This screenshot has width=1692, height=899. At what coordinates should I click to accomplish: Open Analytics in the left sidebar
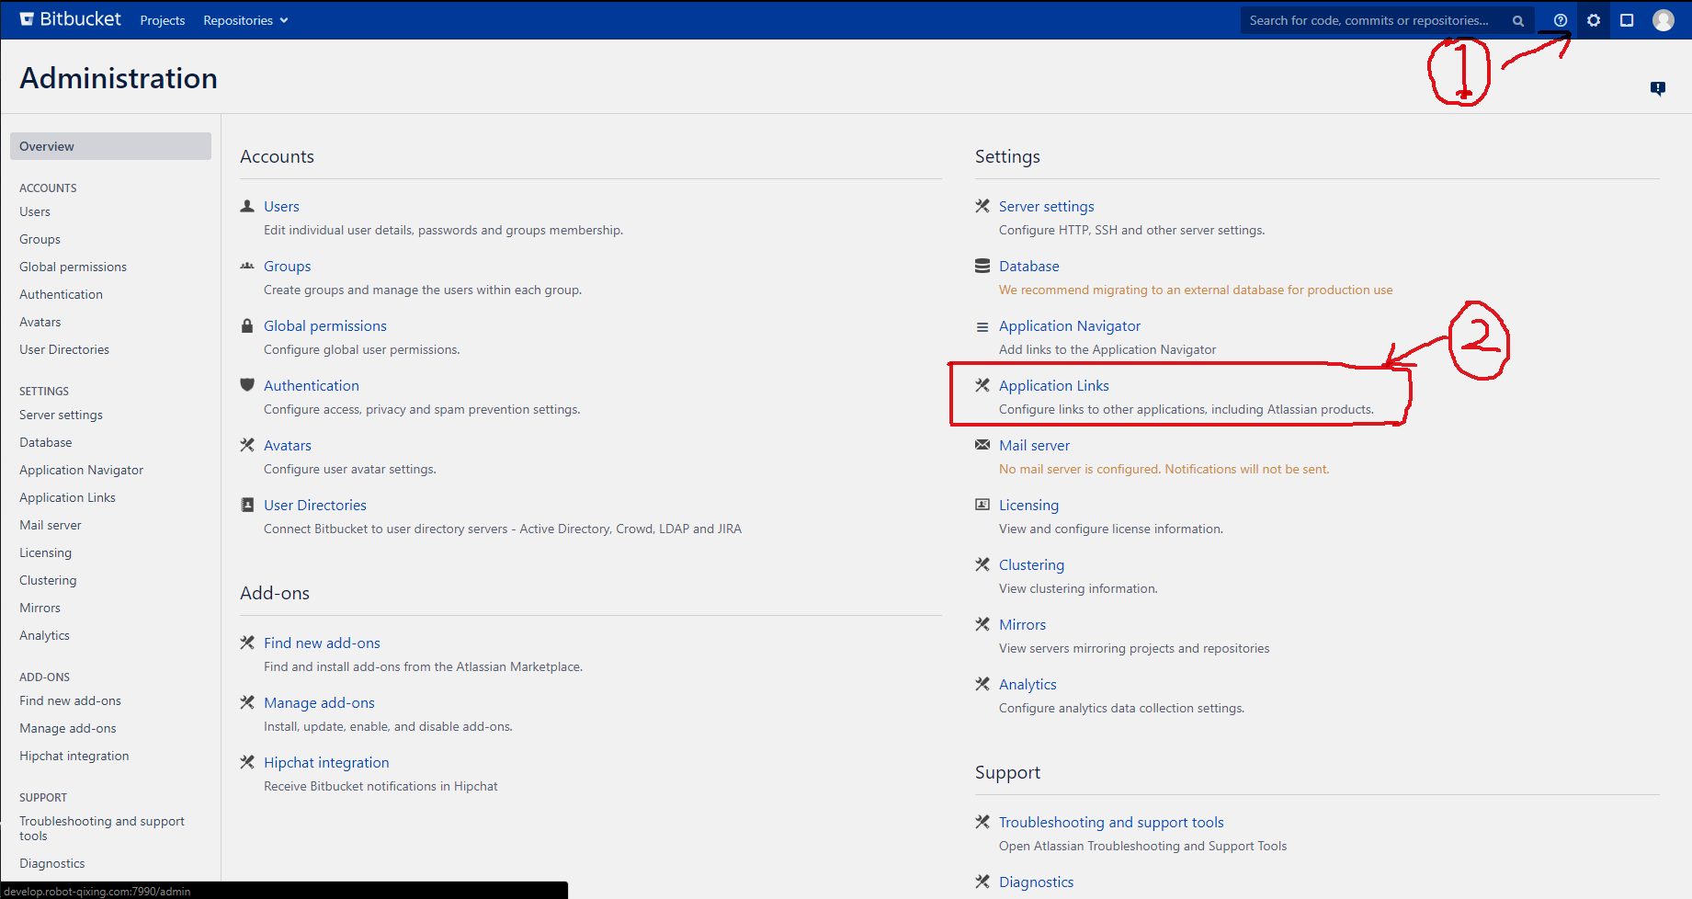[44, 635]
